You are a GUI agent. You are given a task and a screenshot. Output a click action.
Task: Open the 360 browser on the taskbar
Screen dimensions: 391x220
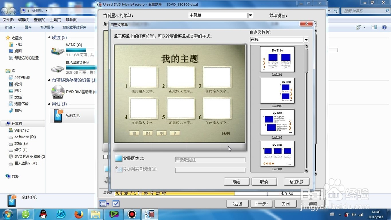coord(25,214)
